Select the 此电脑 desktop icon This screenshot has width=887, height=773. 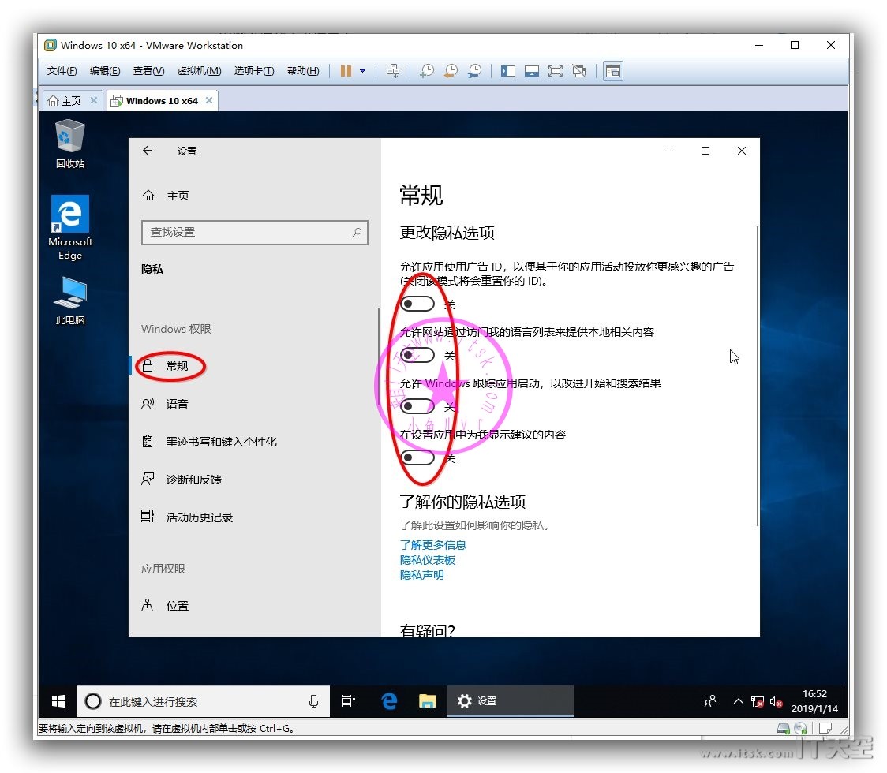click(70, 301)
